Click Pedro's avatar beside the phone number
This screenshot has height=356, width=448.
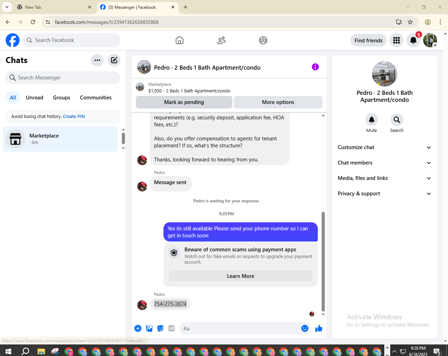pos(142,305)
